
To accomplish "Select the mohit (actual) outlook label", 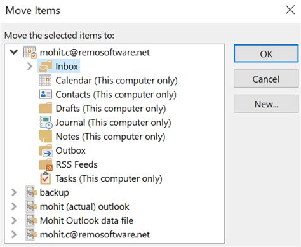I will pyautogui.click(x=84, y=206).
